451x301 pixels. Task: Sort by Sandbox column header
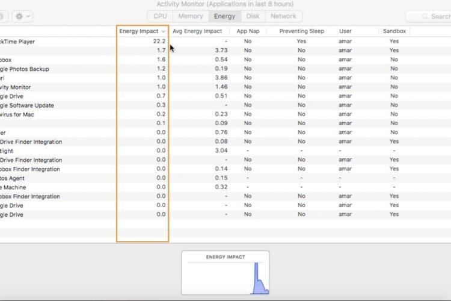coord(394,31)
